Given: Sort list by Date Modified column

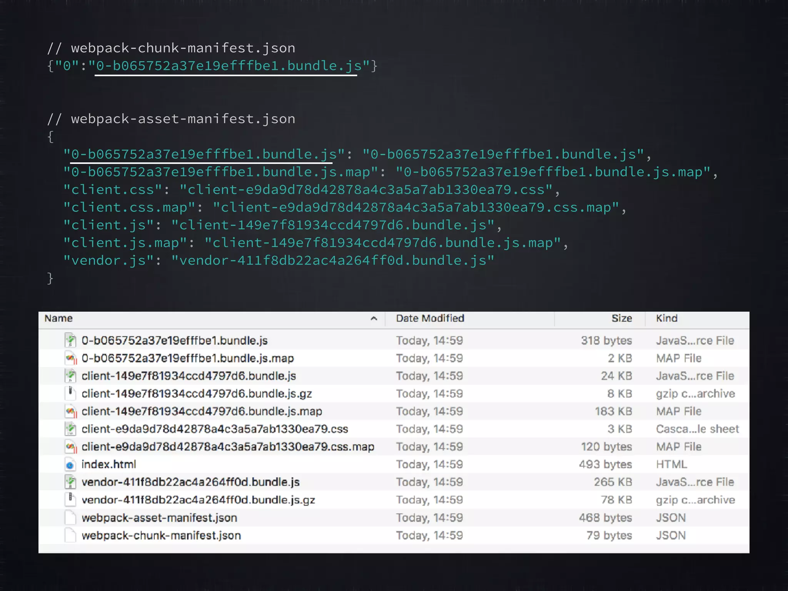Looking at the screenshot, I should [430, 319].
